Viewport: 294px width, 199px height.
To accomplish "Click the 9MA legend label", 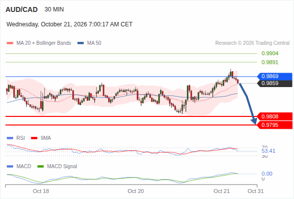I will [x=46, y=138].
